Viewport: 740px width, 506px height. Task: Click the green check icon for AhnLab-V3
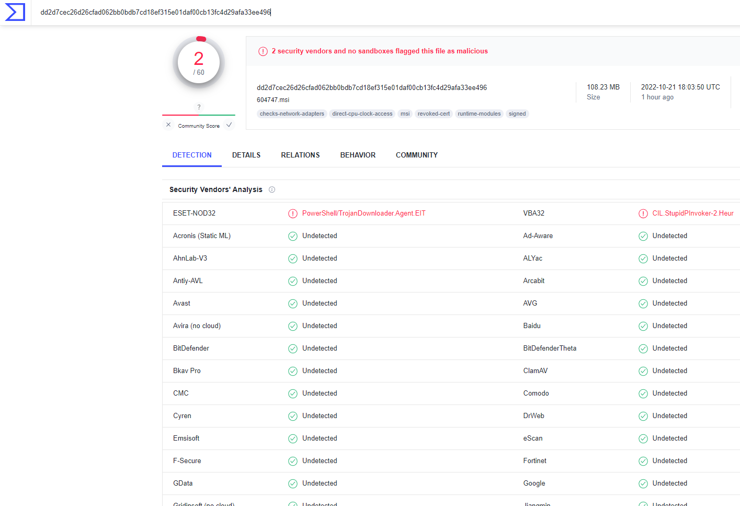pos(293,258)
